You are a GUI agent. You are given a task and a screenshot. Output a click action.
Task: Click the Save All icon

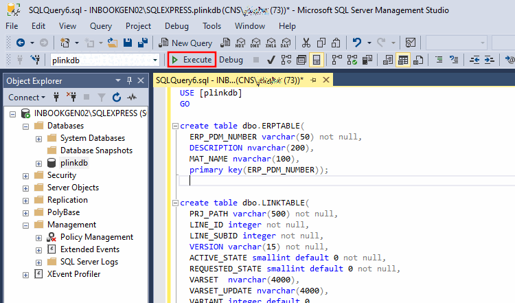[143, 43]
